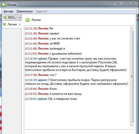The image size is (139, 134).
Task: Close the chat window with X
Action: (x=131, y=4)
